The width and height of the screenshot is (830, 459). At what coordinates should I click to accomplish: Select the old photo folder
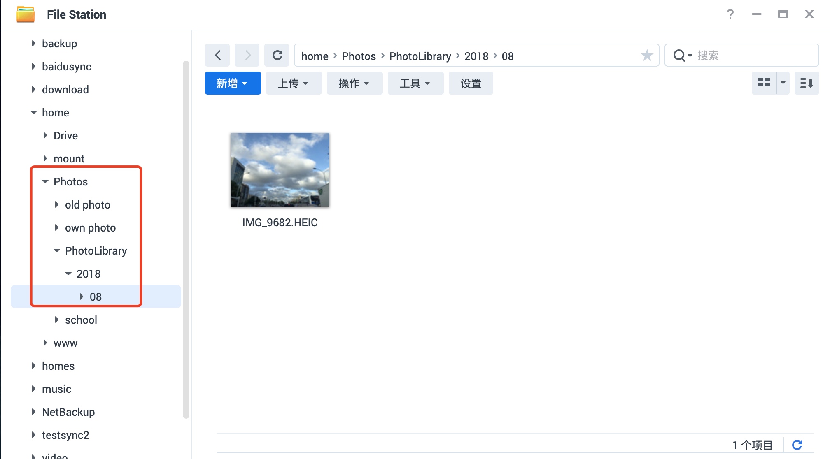point(88,205)
